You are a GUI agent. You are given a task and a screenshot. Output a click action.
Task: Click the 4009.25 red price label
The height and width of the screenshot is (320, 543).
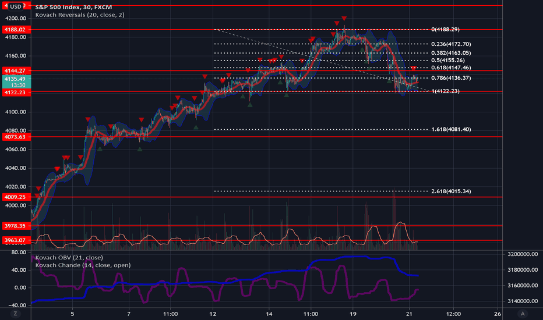(x=16, y=197)
